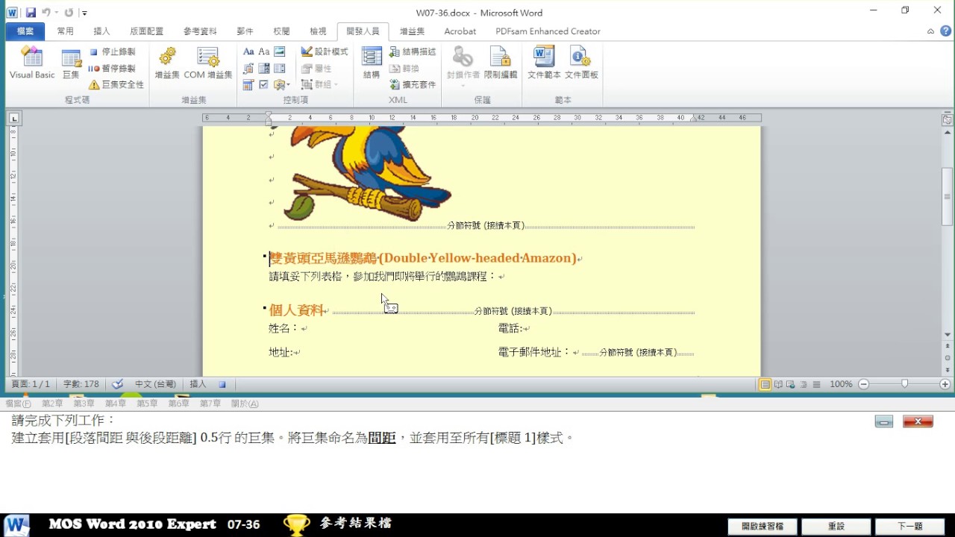Viewport: 955px width, 537px height.
Task: Switch to the 插入 insert tab
Action: (x=101, y=31)
